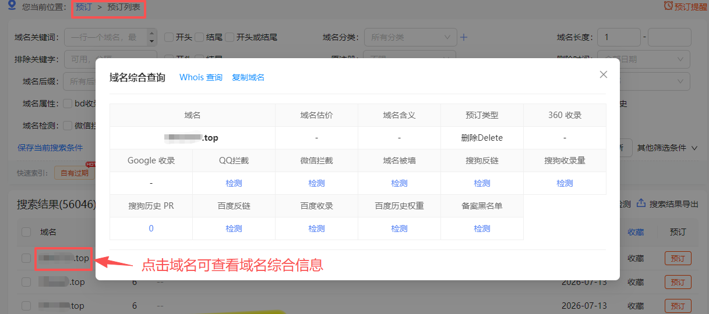Image resolution: width=709 pixels, height=314 pixels.
Task: Open the 域名后缀 selector
Action: tap(80, 81)
